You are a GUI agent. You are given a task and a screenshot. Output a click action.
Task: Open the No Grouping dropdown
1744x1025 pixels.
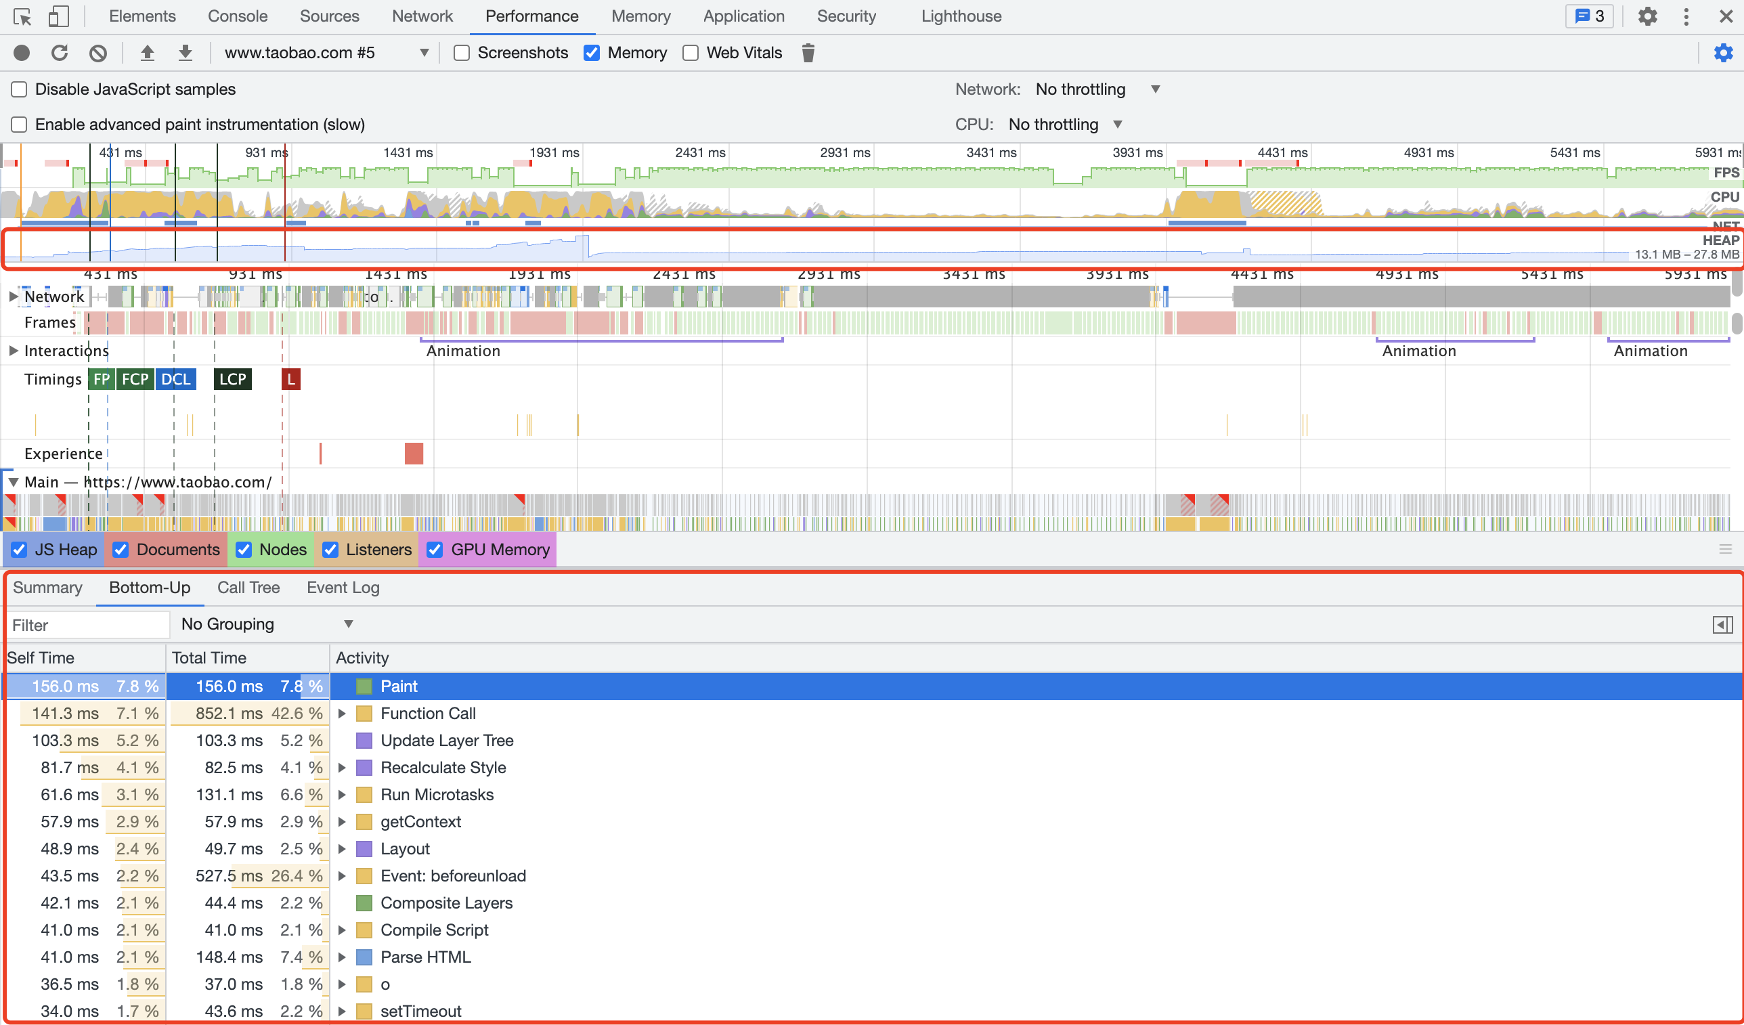coord(267,624)
